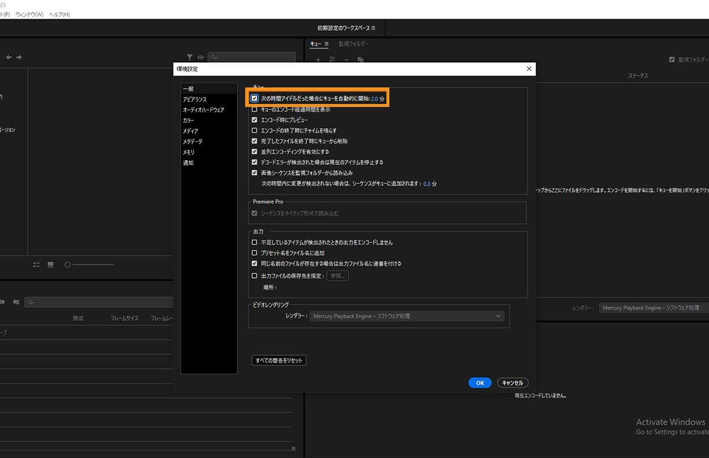Open the ヘルプ(H) menu
The image size is (709, 458).
tap(59, 14)
